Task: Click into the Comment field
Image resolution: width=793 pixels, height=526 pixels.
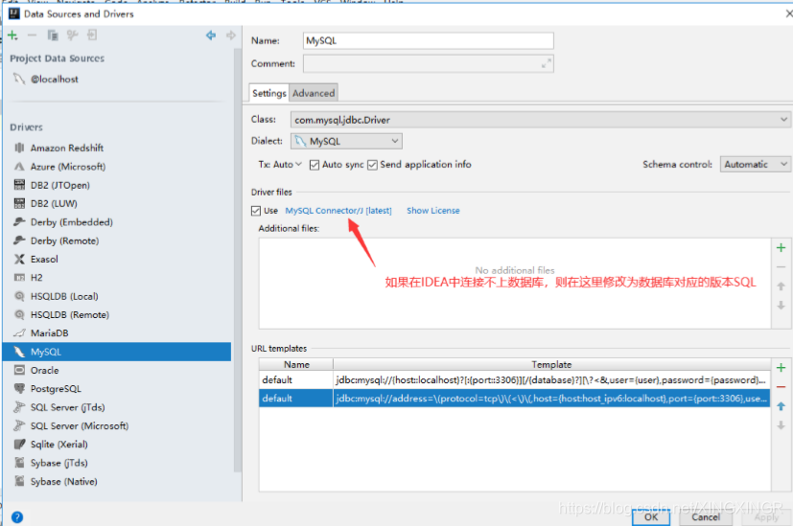Action: [429, 63]
